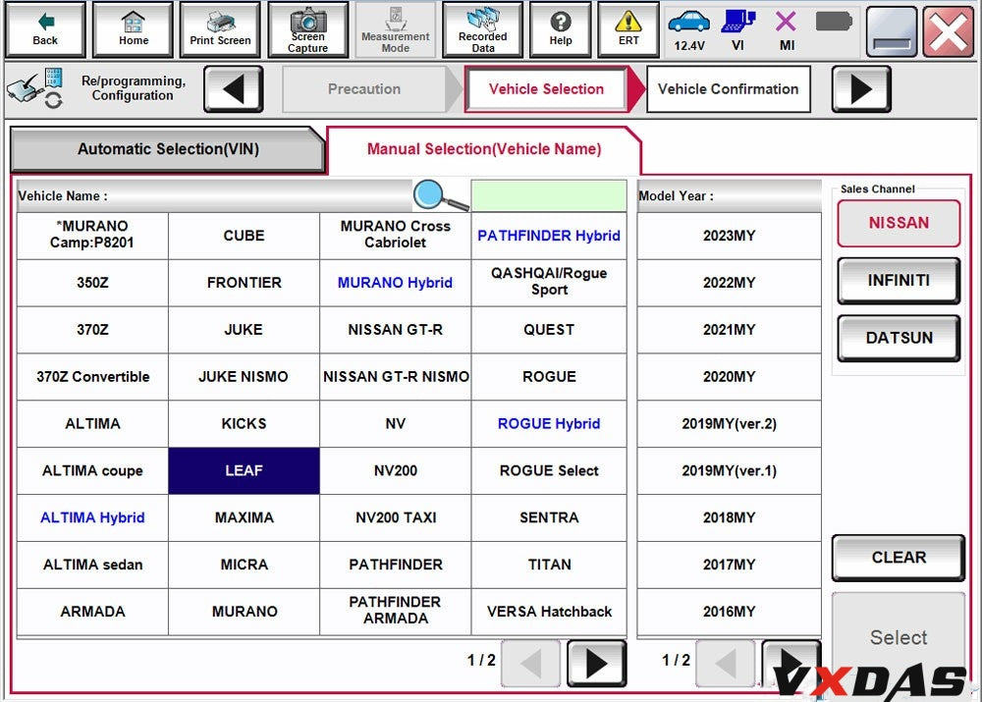Select TITAN vehicle
Image resolution: width=982 pixels, height=702 pixels.
click(x=549, y=565)
